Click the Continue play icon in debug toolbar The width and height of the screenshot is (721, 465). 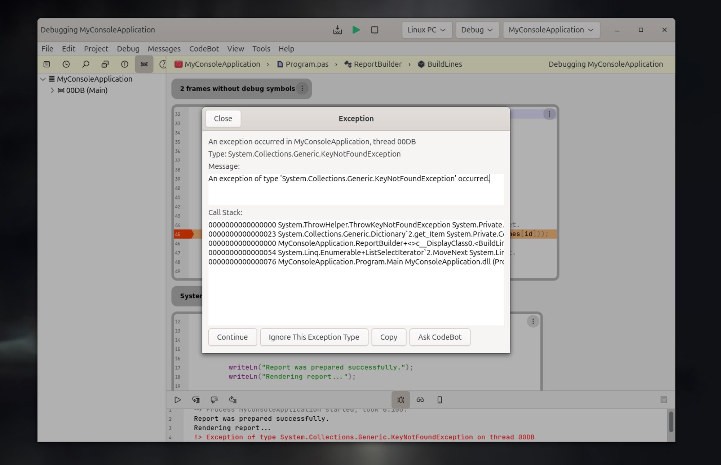(x=177, y=400)
